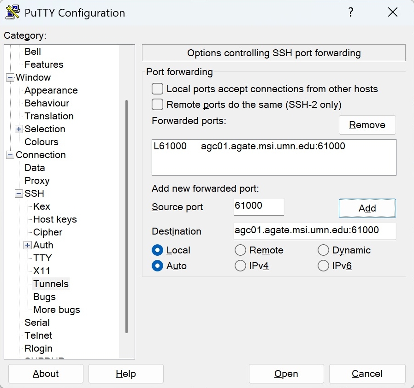This screenshot has height=388, width=414.
Task: Select the Tunnels category
Action: point(51,284)
